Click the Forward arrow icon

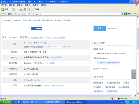pos(14,9)
